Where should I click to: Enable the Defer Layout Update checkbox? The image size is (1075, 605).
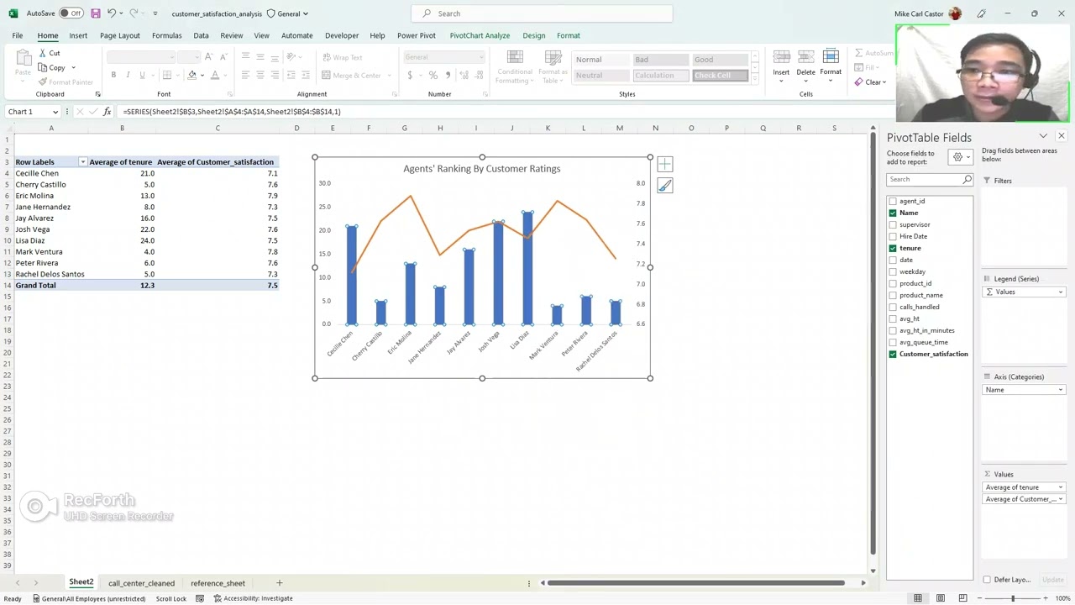[987, 580]
